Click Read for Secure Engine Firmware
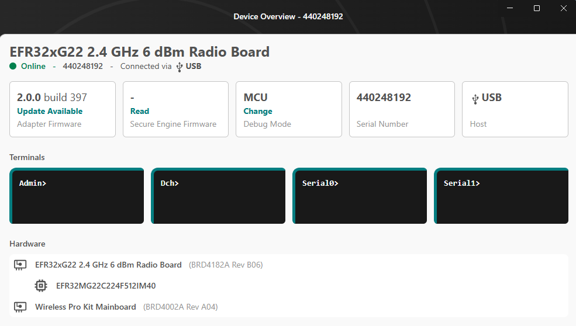The image size is (576, 326). pos(140,111)
